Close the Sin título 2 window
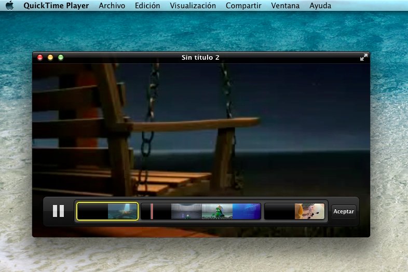The height and width of the screenshot is (272, 408). (x=40, y=58)
